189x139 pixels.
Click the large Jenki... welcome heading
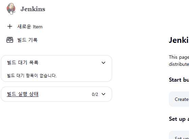pos(179,40)
